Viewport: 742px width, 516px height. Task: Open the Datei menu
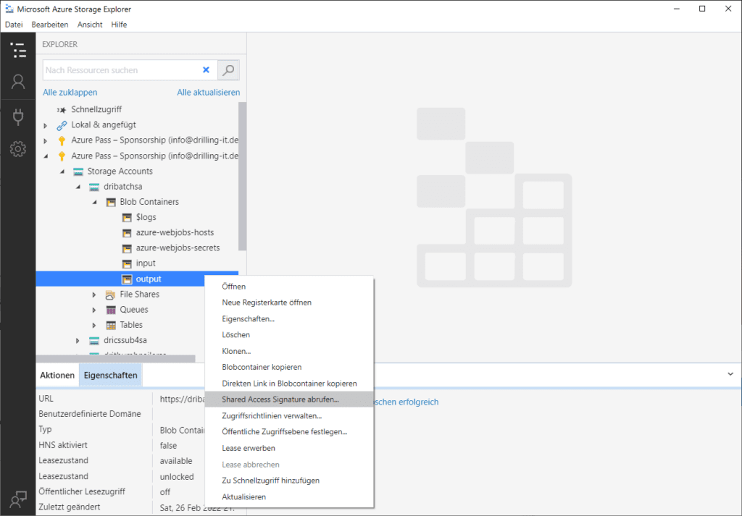14,25
